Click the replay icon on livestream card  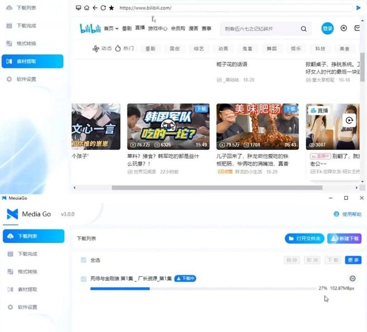point(349,120)
